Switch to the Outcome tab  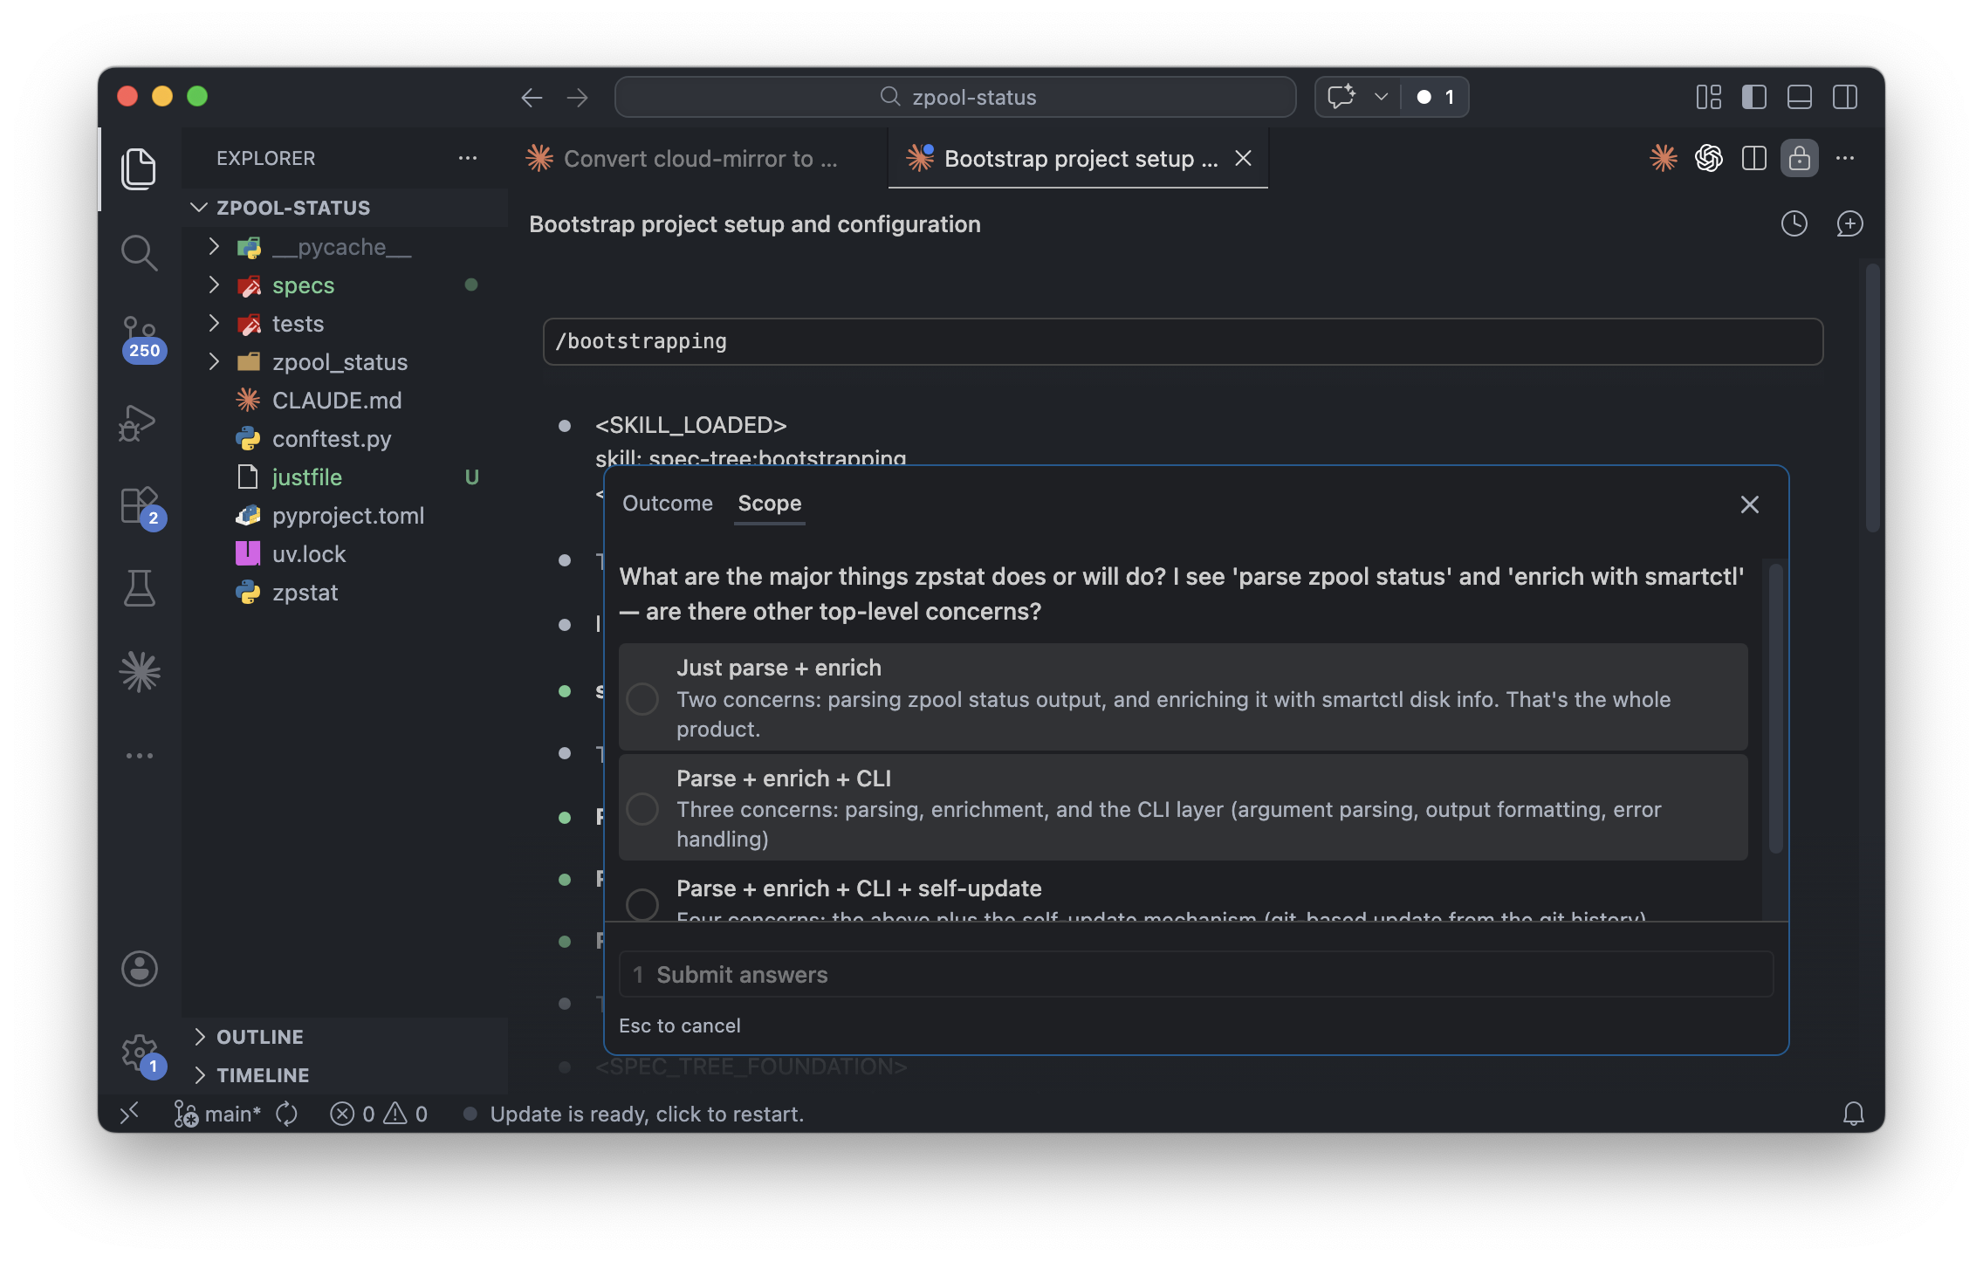pyautogui.click(x=667, y=504)
